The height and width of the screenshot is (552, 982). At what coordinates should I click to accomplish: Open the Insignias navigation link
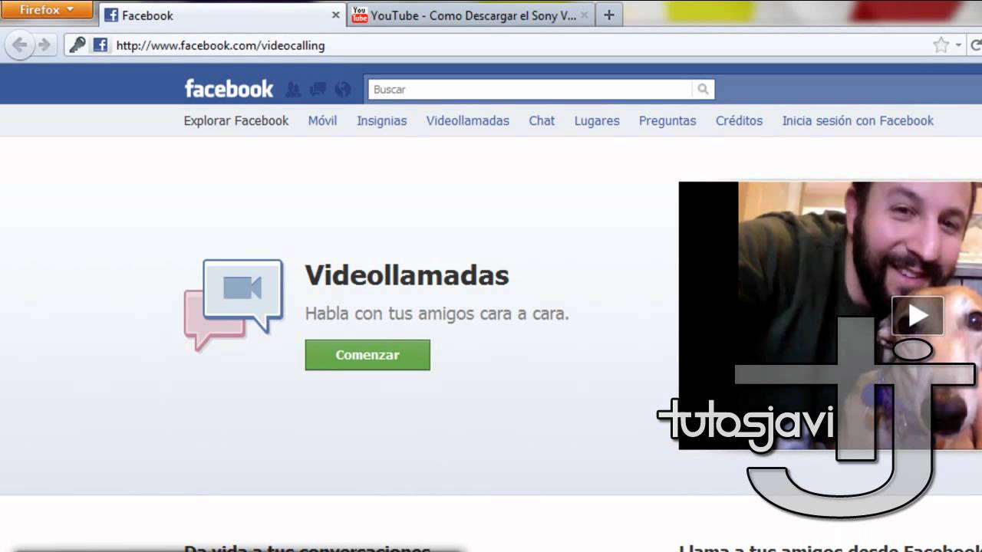point(381,120)
